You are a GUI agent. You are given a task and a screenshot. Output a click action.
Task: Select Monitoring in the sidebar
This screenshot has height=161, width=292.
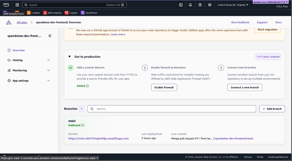[x=20, y=71]
